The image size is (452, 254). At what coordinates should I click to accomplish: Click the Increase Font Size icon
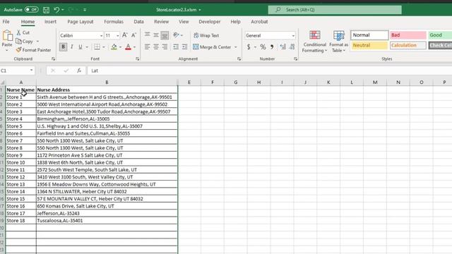(x=125, y=35)
